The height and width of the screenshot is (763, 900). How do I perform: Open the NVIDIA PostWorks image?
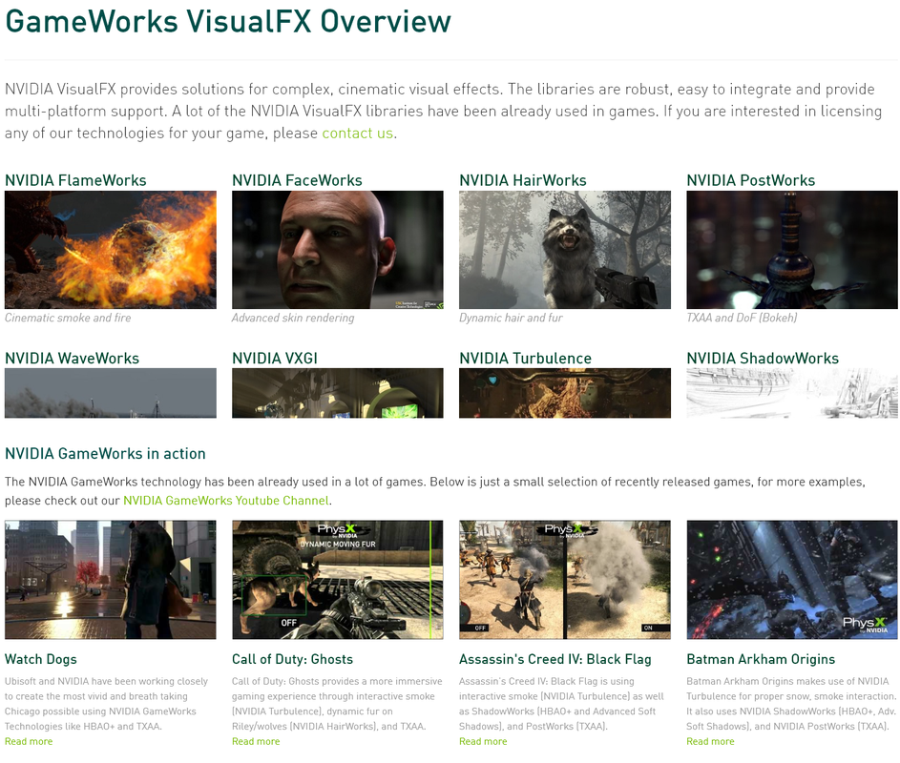[792, 249]
